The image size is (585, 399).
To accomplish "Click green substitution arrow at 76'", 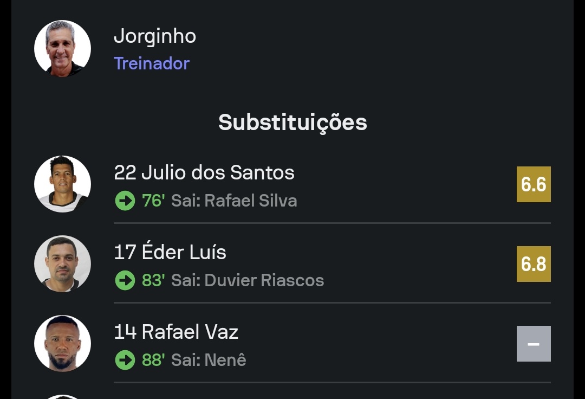I will point(125,201).
